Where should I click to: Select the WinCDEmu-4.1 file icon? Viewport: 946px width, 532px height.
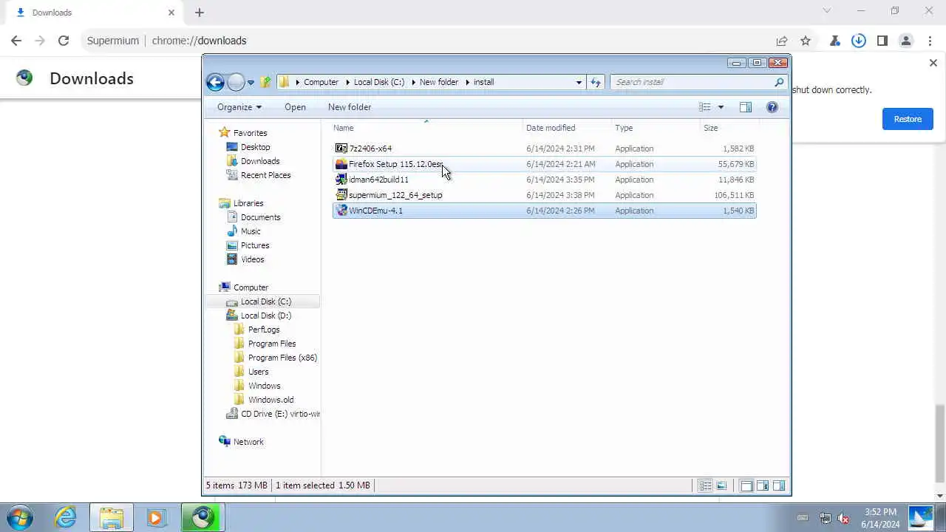341,211
